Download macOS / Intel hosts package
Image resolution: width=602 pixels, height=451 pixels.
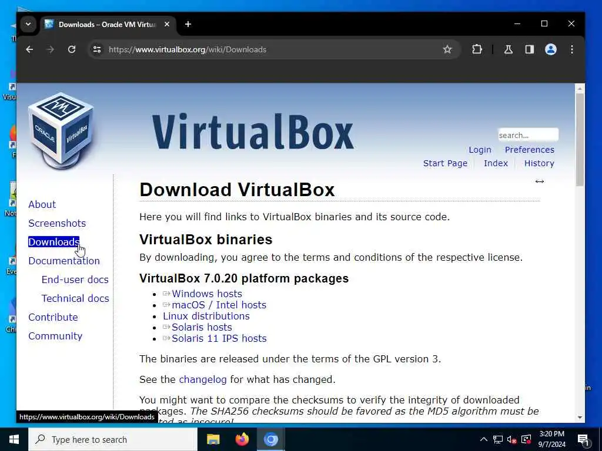pos(219,305)
